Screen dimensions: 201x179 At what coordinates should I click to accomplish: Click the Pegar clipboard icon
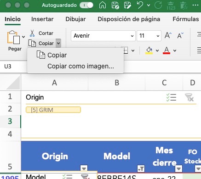(x=13, y=37)
